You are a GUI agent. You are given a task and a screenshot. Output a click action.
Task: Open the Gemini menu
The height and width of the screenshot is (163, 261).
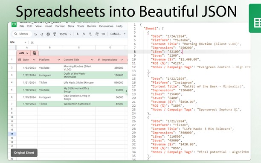tap(92, 26)
